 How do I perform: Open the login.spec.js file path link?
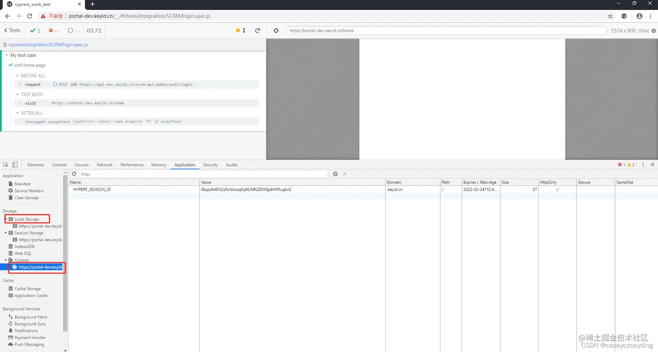click(x=48, y=45)
